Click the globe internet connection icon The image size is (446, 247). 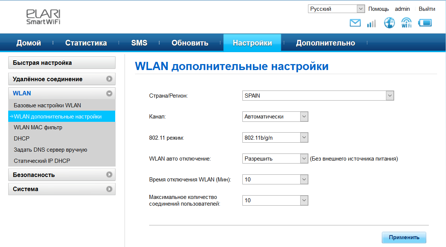pyautogui.click(x=389, y=23)
